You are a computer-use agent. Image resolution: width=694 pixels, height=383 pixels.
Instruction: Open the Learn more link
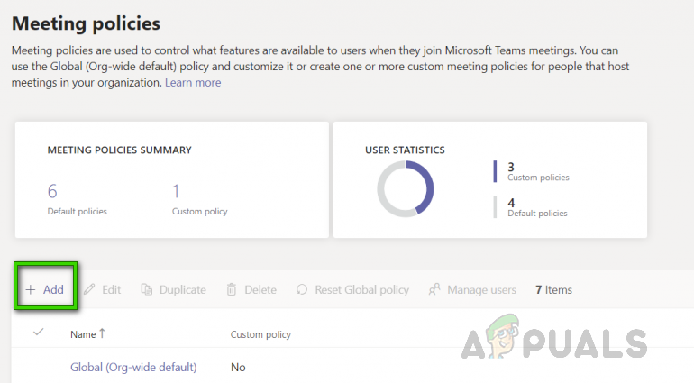coord(193,82)
